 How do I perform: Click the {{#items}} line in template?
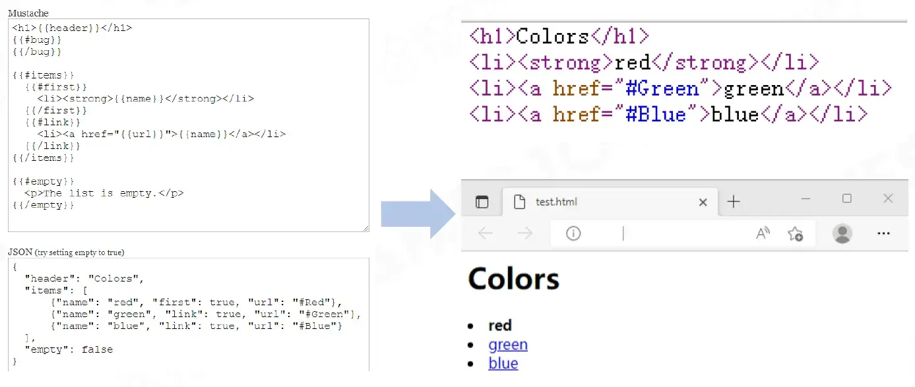(44, 75)
